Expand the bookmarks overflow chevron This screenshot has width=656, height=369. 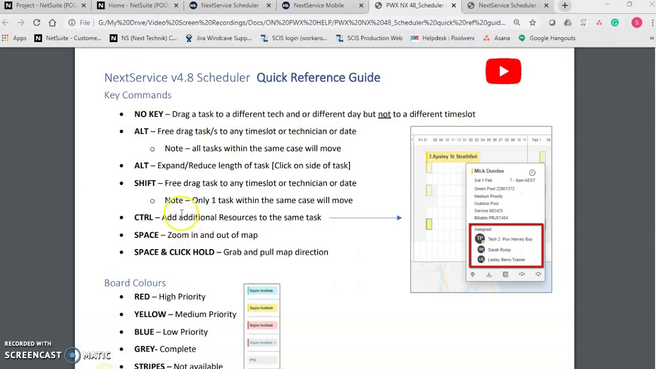651,38
